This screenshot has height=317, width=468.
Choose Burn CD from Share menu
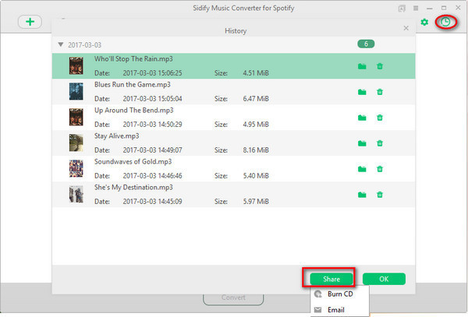click(x=339, y=294)
